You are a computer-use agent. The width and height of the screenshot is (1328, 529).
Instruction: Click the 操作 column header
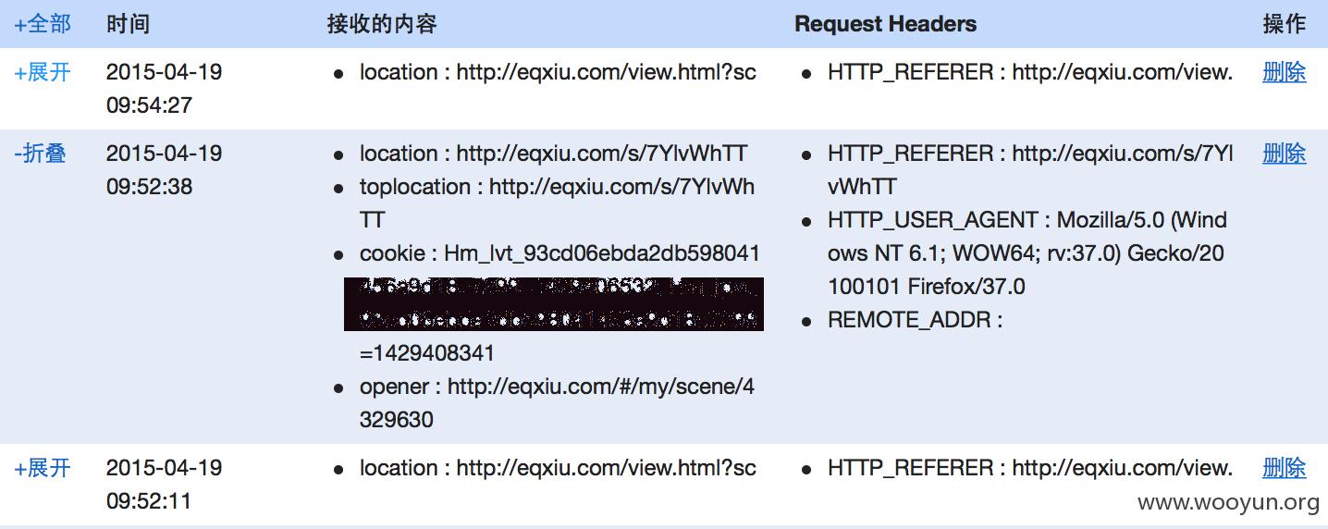click(1285, 24)
